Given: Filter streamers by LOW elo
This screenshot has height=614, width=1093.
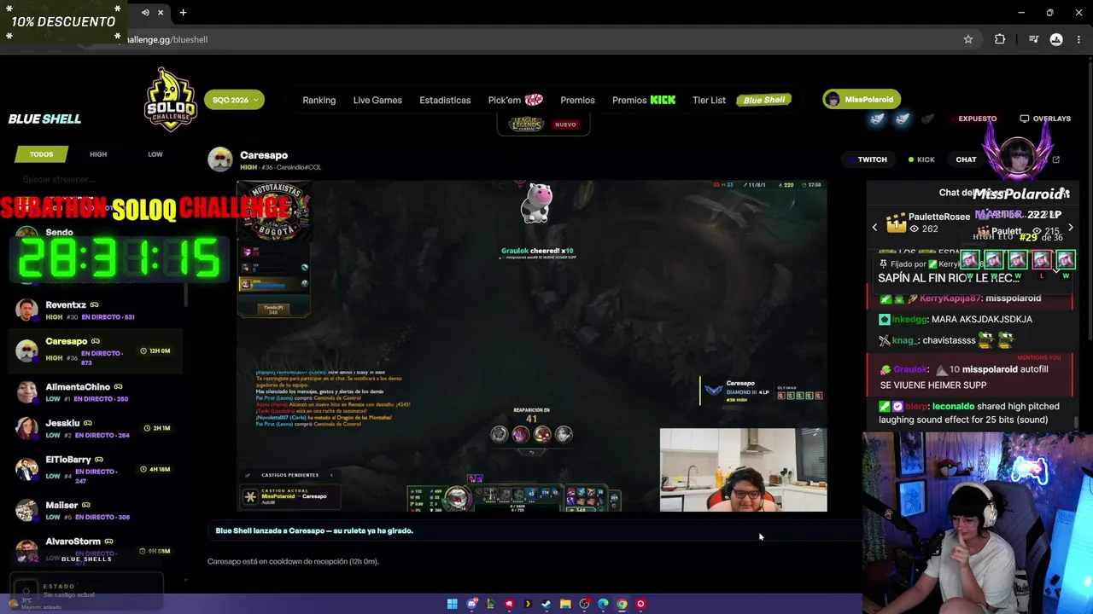Looking at the screenshot, I should pyautogui.click(x=155, y=154).
